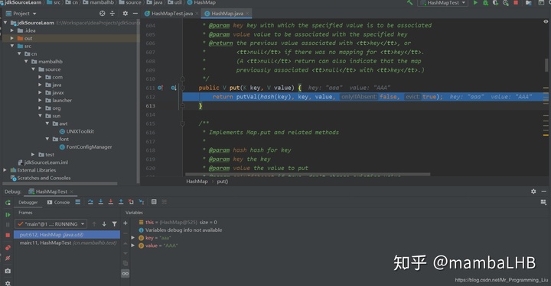Click the Force Step Into red arrow icon
Screen dimensions: 551x286
coord(111,202)
